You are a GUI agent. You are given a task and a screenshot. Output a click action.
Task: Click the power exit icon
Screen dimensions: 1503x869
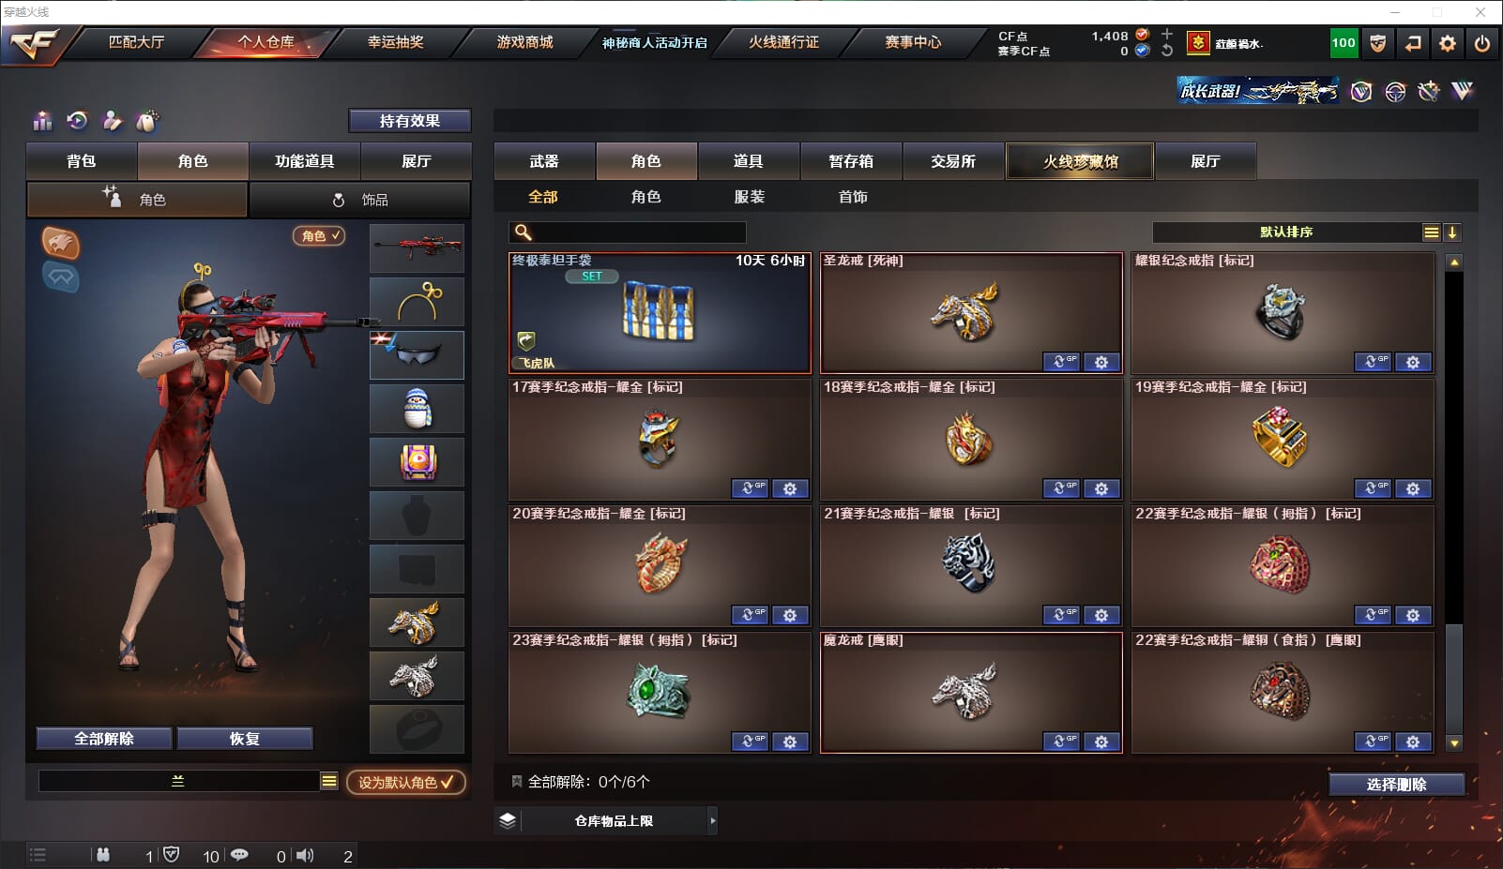point(1481,43)
